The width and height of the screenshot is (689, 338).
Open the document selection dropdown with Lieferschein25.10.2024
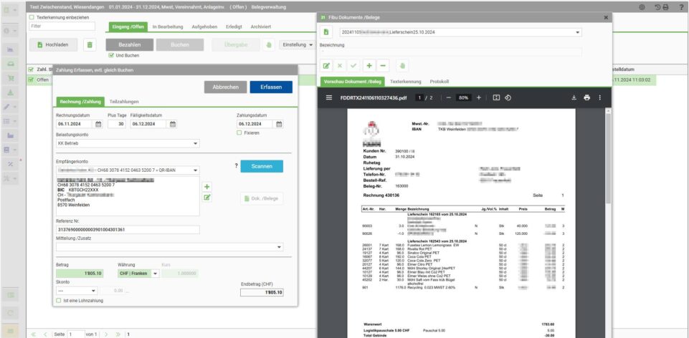[x=460, y=32]
